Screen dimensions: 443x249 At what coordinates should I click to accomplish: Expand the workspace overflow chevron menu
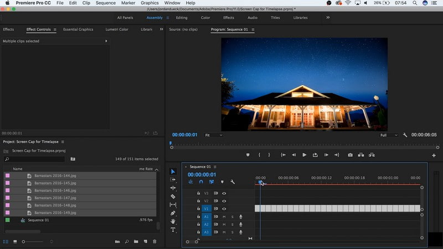click(x=328, y=18)
